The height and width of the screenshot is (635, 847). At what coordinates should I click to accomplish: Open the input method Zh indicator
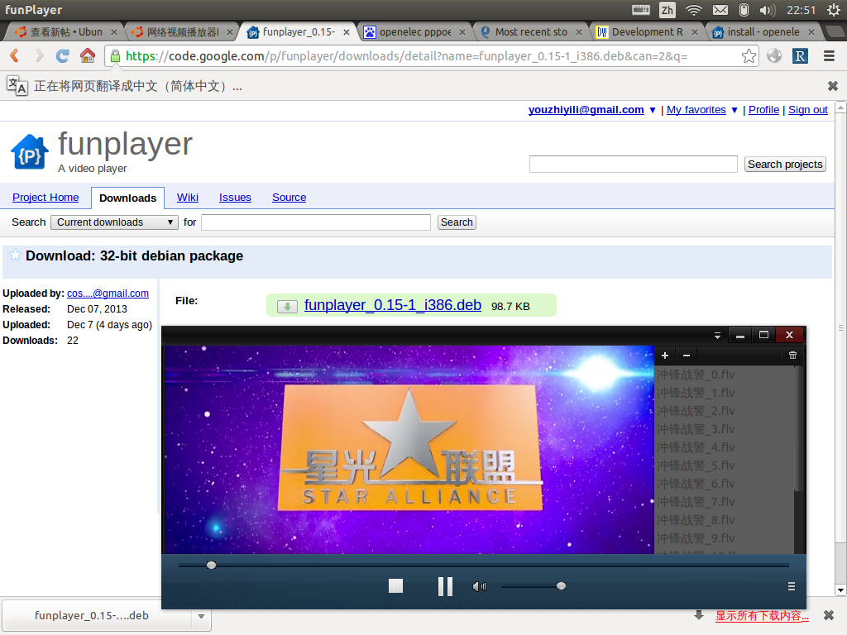click(668, 10)
